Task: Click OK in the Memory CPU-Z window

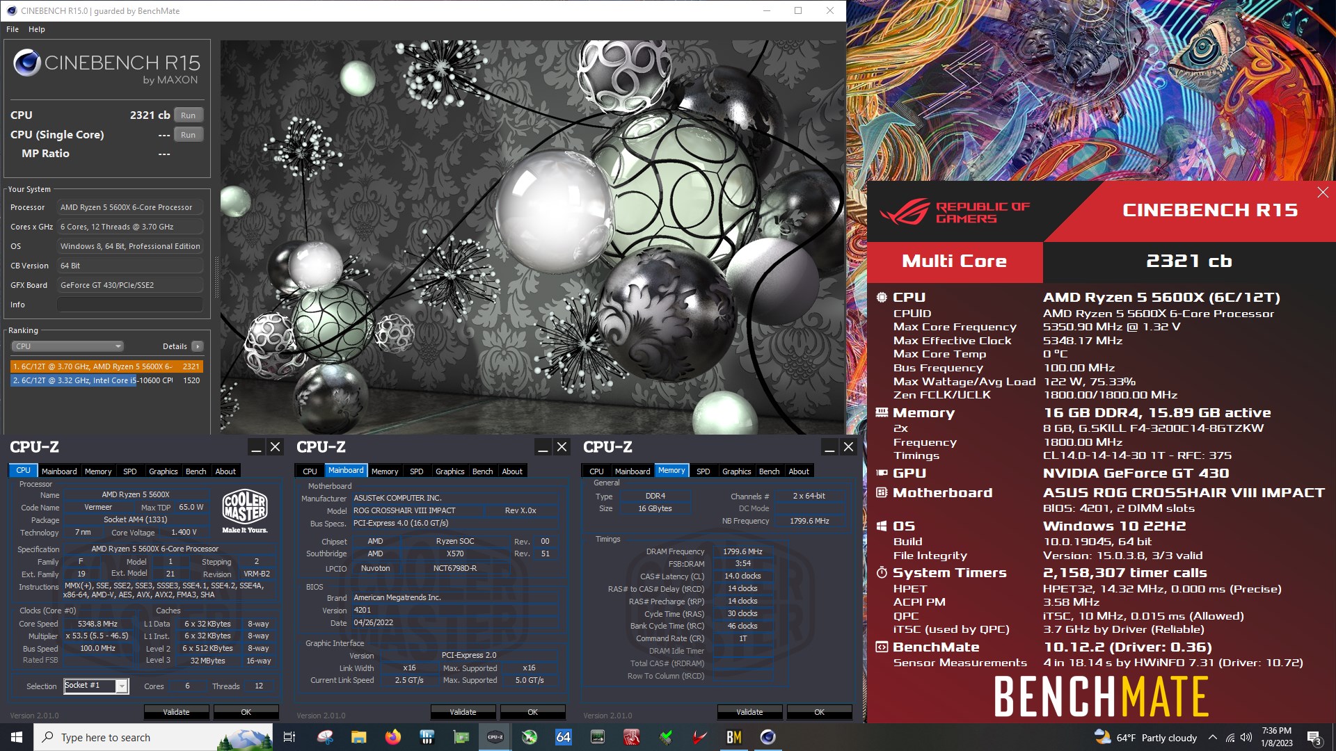Action: (x=819, y=712)
